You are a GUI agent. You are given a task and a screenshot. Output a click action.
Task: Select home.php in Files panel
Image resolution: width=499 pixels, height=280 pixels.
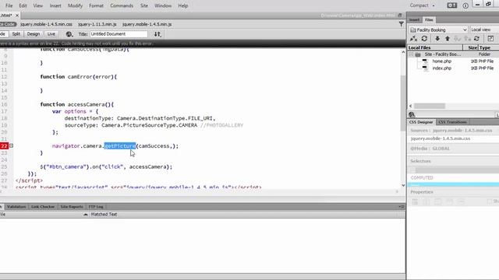tap(442, 61)
